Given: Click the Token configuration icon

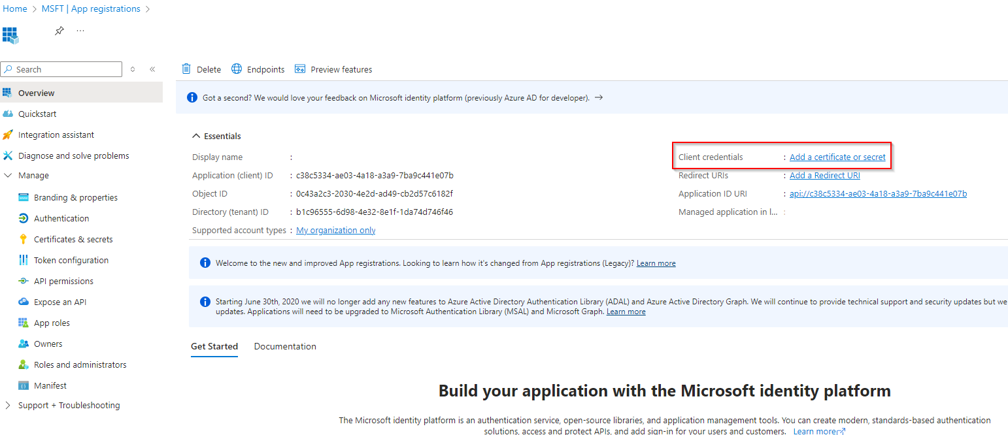Looking at the screenshot, I should tap(23, 260).
